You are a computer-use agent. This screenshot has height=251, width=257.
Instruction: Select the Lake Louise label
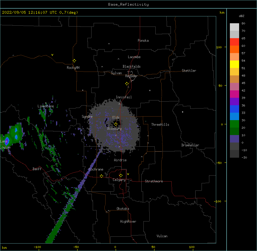[5, 144]
